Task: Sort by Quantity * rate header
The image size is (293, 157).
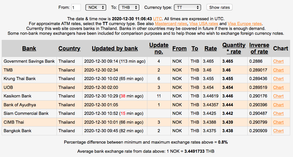Action: pos(234,48)
